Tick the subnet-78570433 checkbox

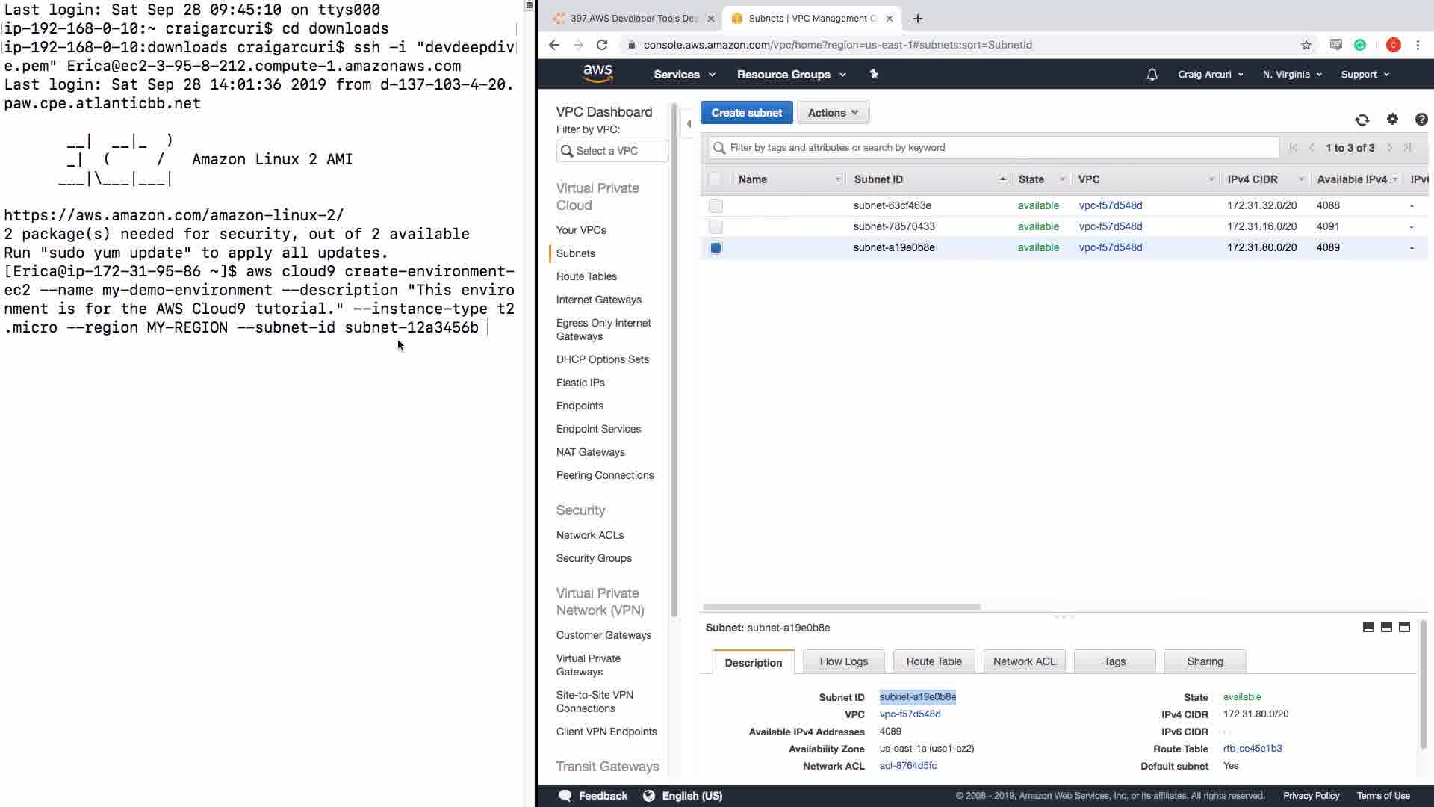(716, 226)
